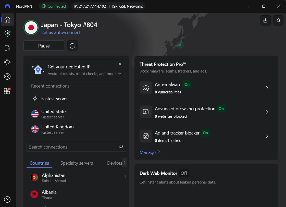Click the Set as auto-connect link

(61, 32)
